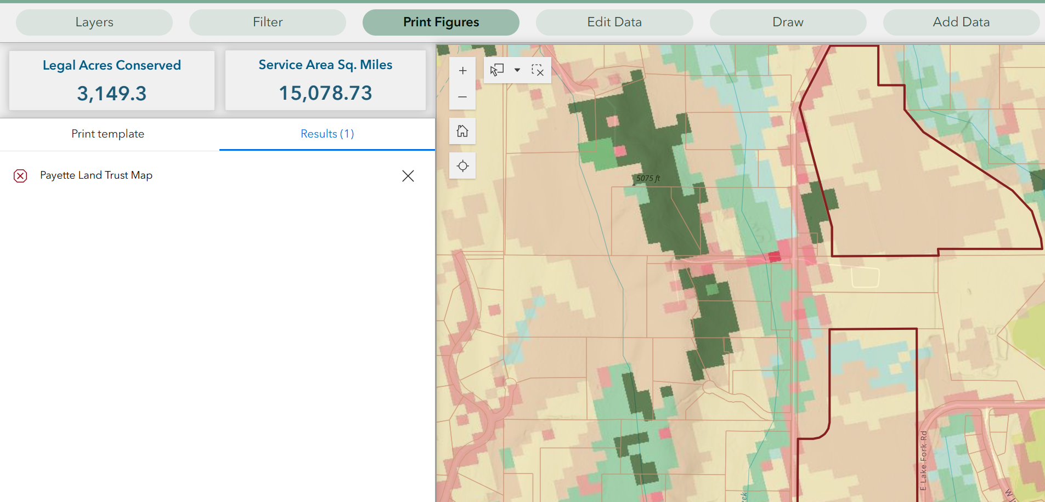1045x502 pixels.
Task: Switch to the Draw tab
Action: (x=787, y=22)
